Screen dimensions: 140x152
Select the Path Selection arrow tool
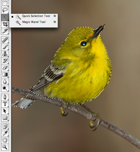point(5,111)
